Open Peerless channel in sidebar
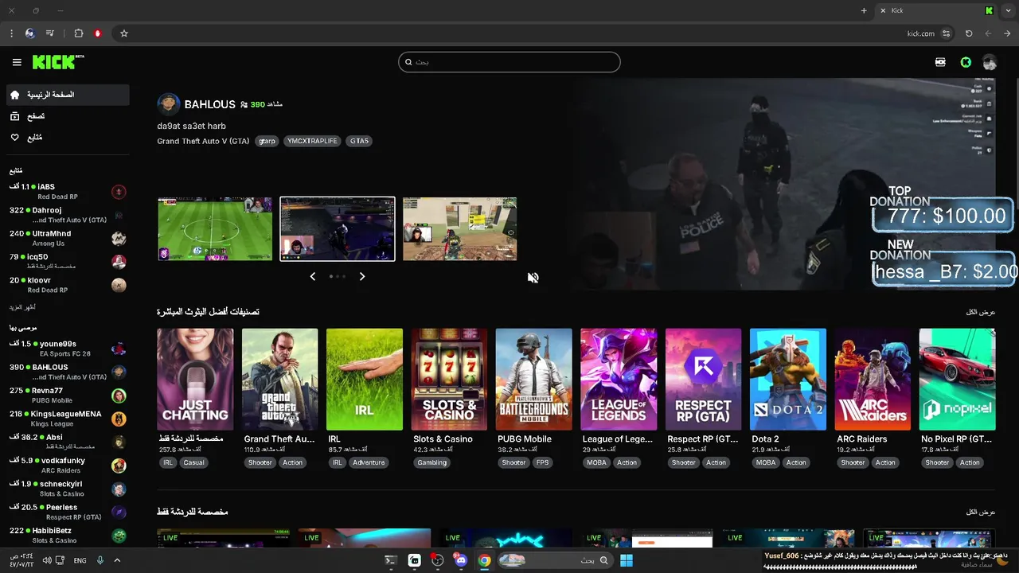 click(68, 512)
